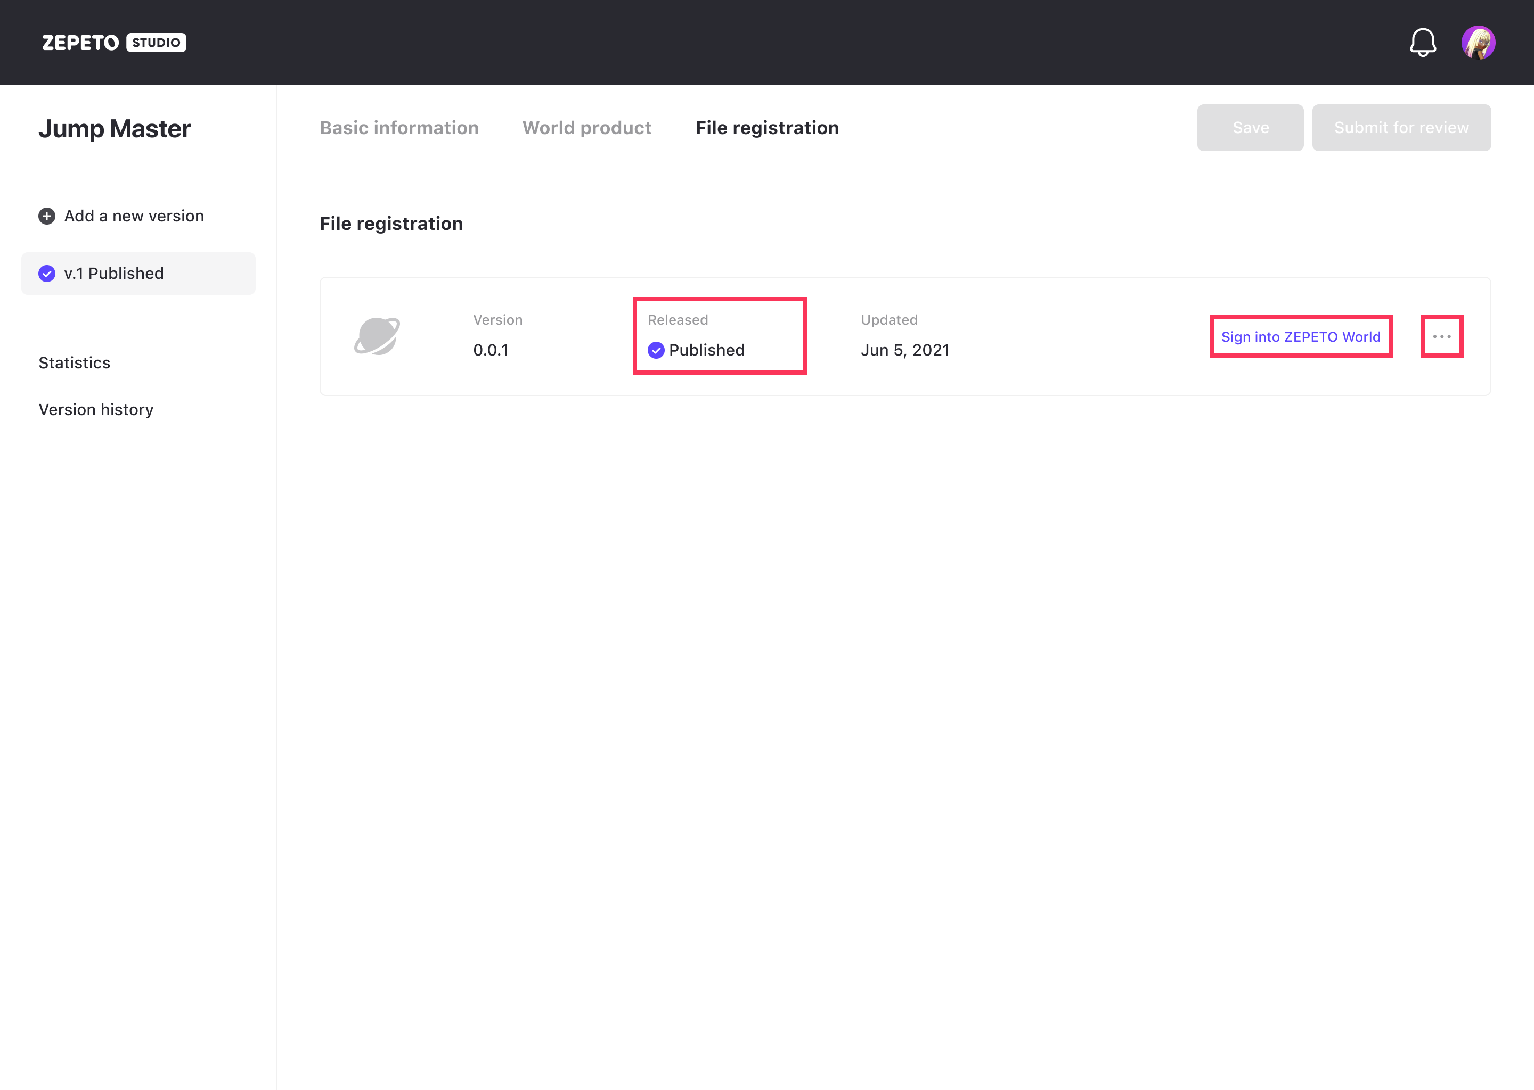Screen dimensions: 1534x1090
Task: Switch to the Basic information tab
Action: point(399,128)
